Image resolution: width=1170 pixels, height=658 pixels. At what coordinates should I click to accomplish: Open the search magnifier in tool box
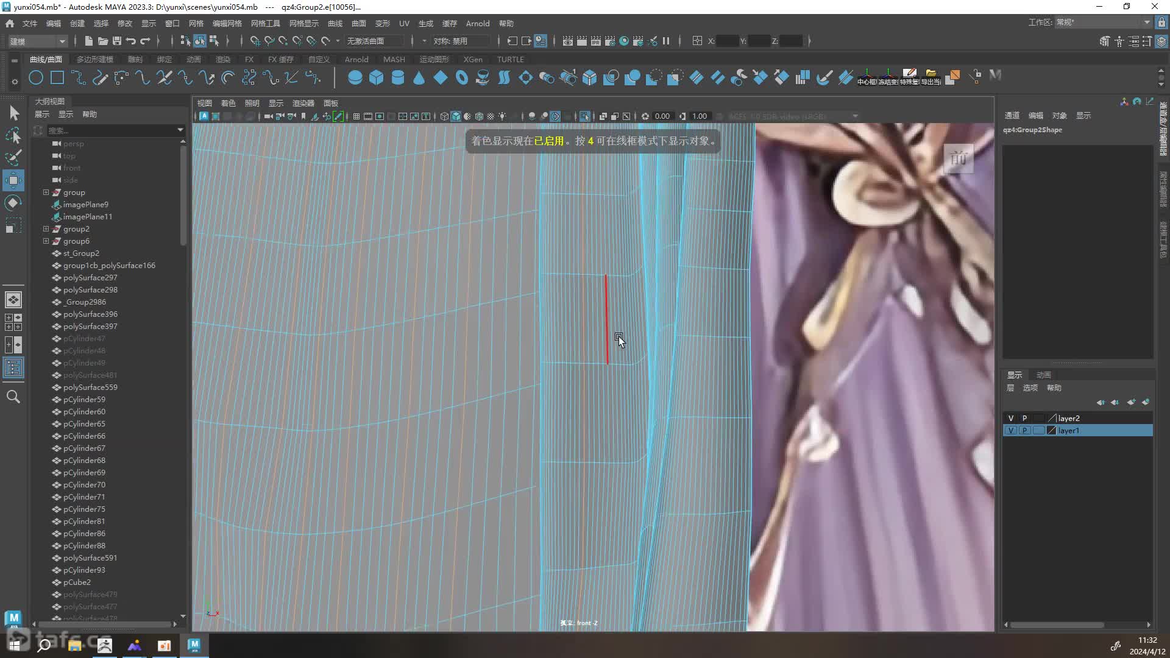(13, 397)
